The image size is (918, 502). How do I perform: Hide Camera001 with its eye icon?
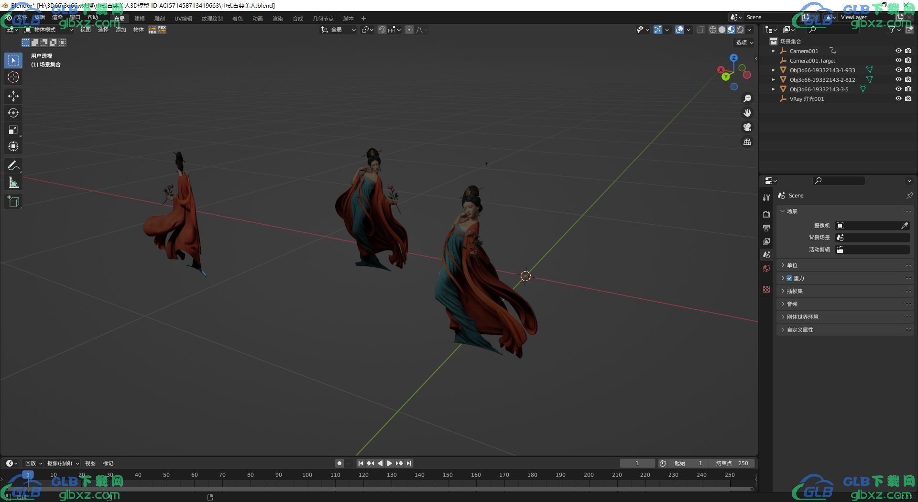click(x=898, y=51)
